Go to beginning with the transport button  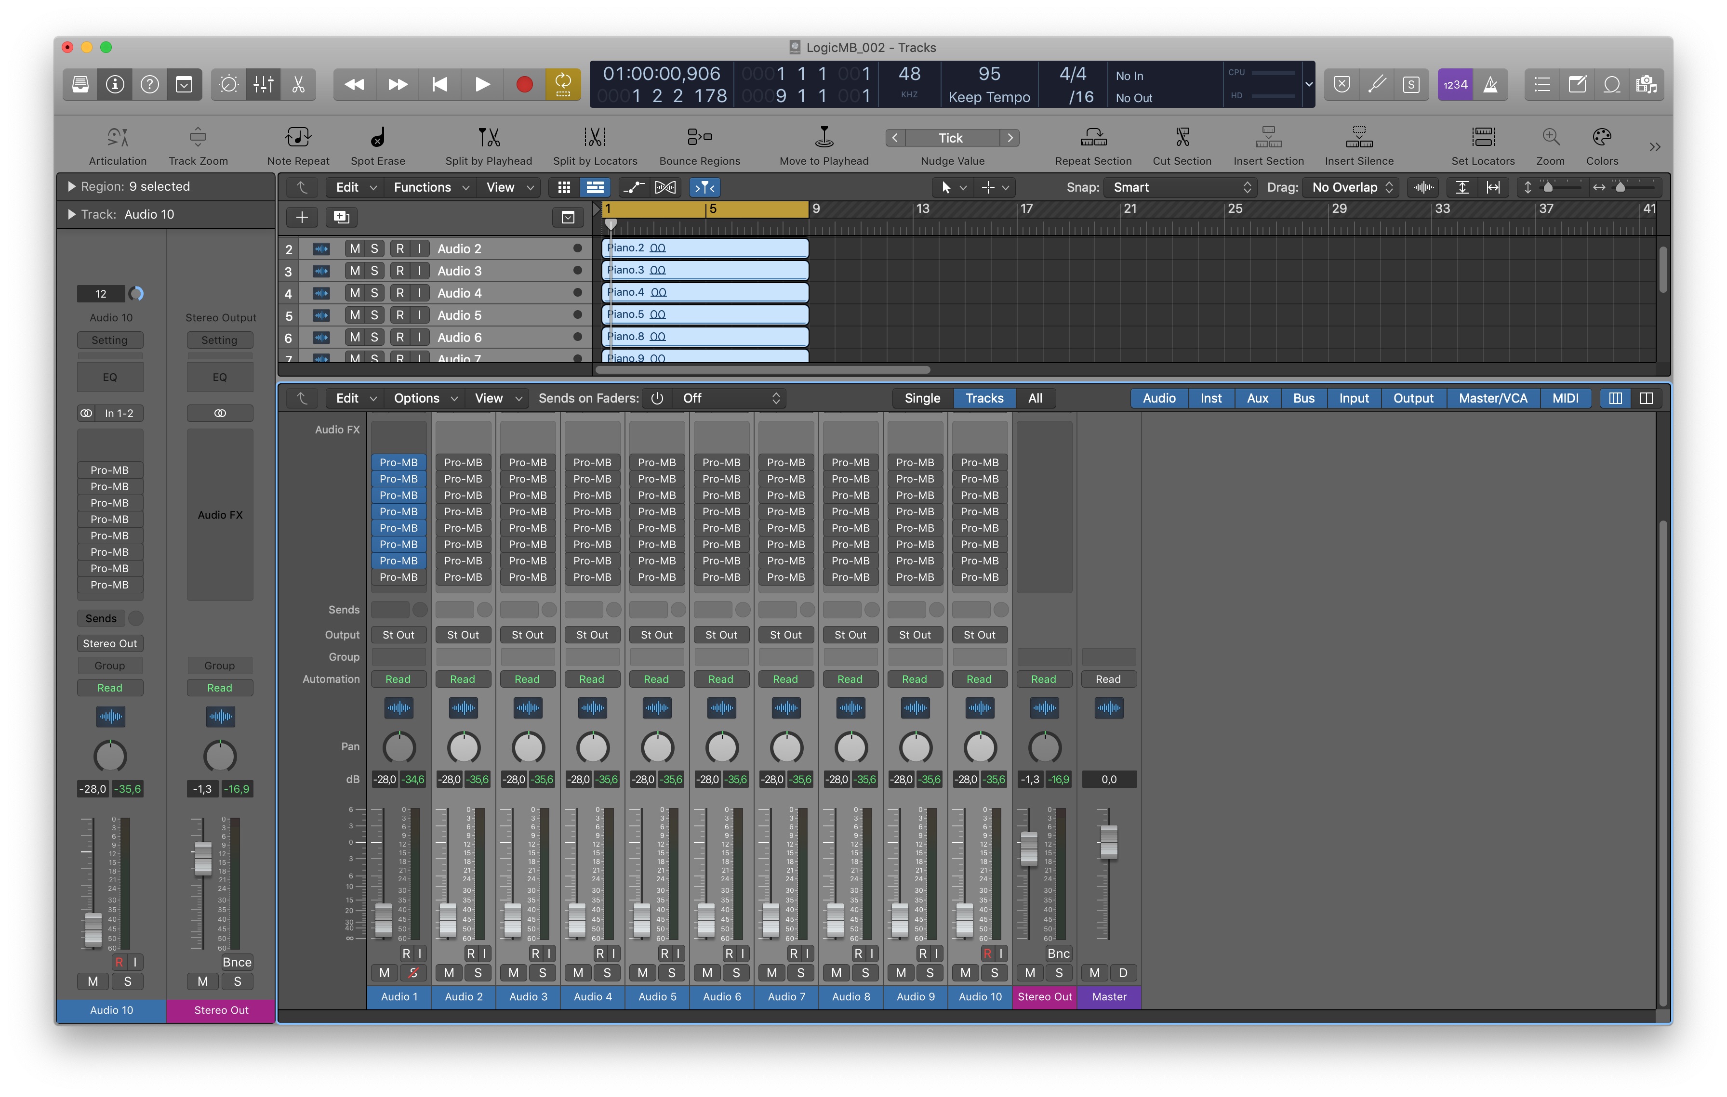click(x=439, y=85)
